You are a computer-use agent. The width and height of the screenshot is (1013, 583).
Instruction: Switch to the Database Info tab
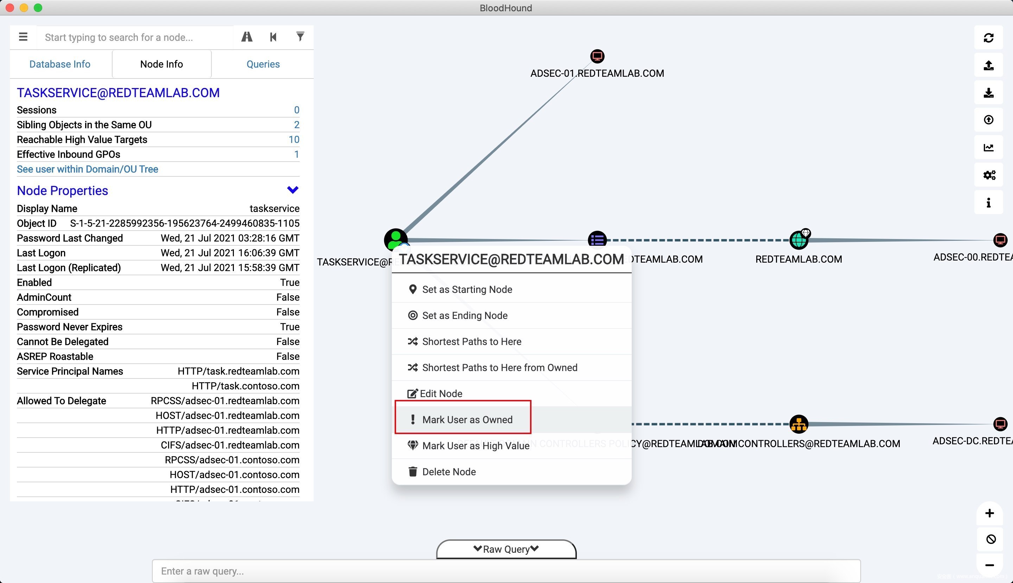tap(60, 64)
